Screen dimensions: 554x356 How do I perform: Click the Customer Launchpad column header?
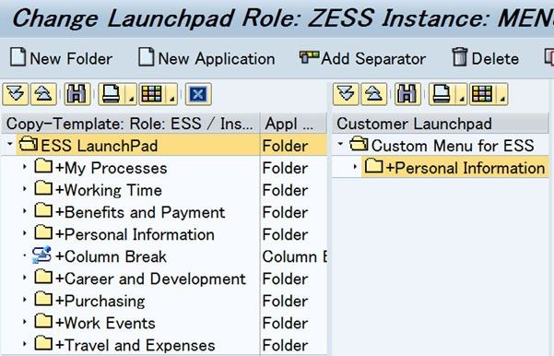(x=441, y=124)
